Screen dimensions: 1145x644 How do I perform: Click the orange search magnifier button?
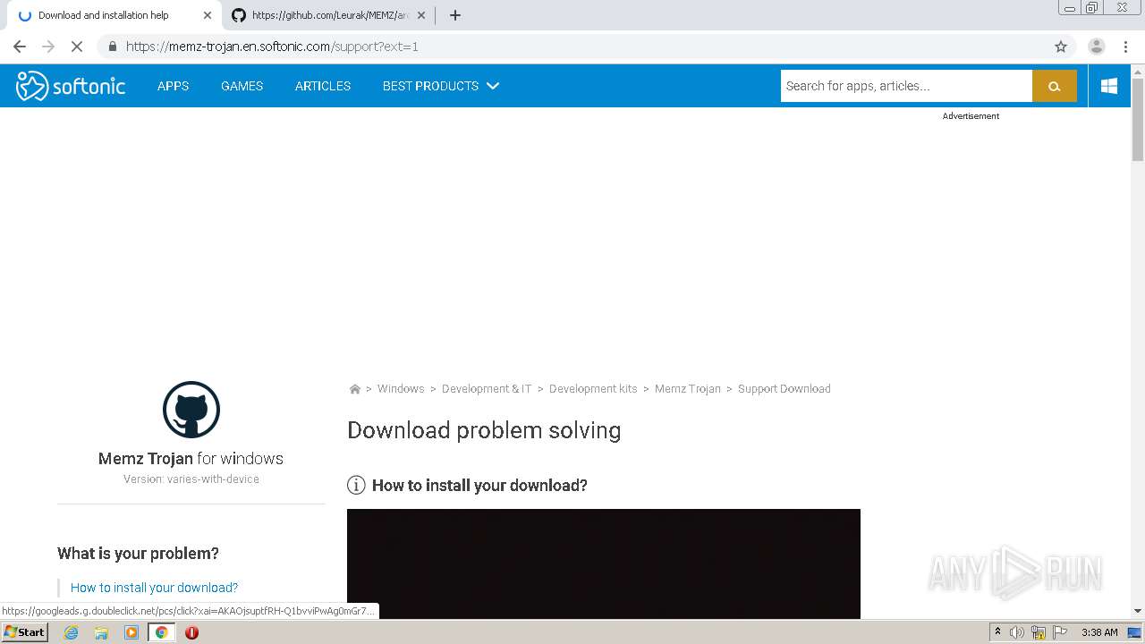[x=1054, y=86]
